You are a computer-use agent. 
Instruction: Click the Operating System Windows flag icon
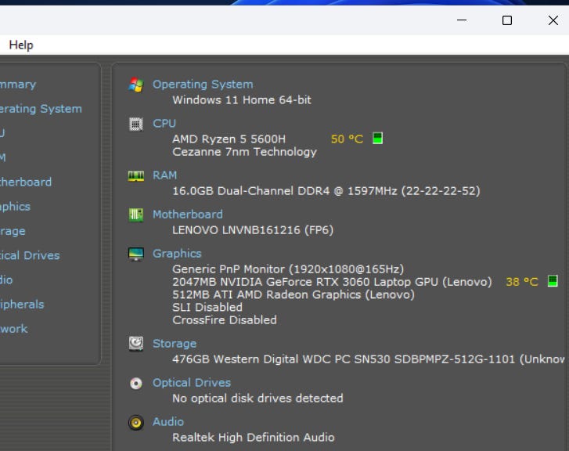coord(136,85)
